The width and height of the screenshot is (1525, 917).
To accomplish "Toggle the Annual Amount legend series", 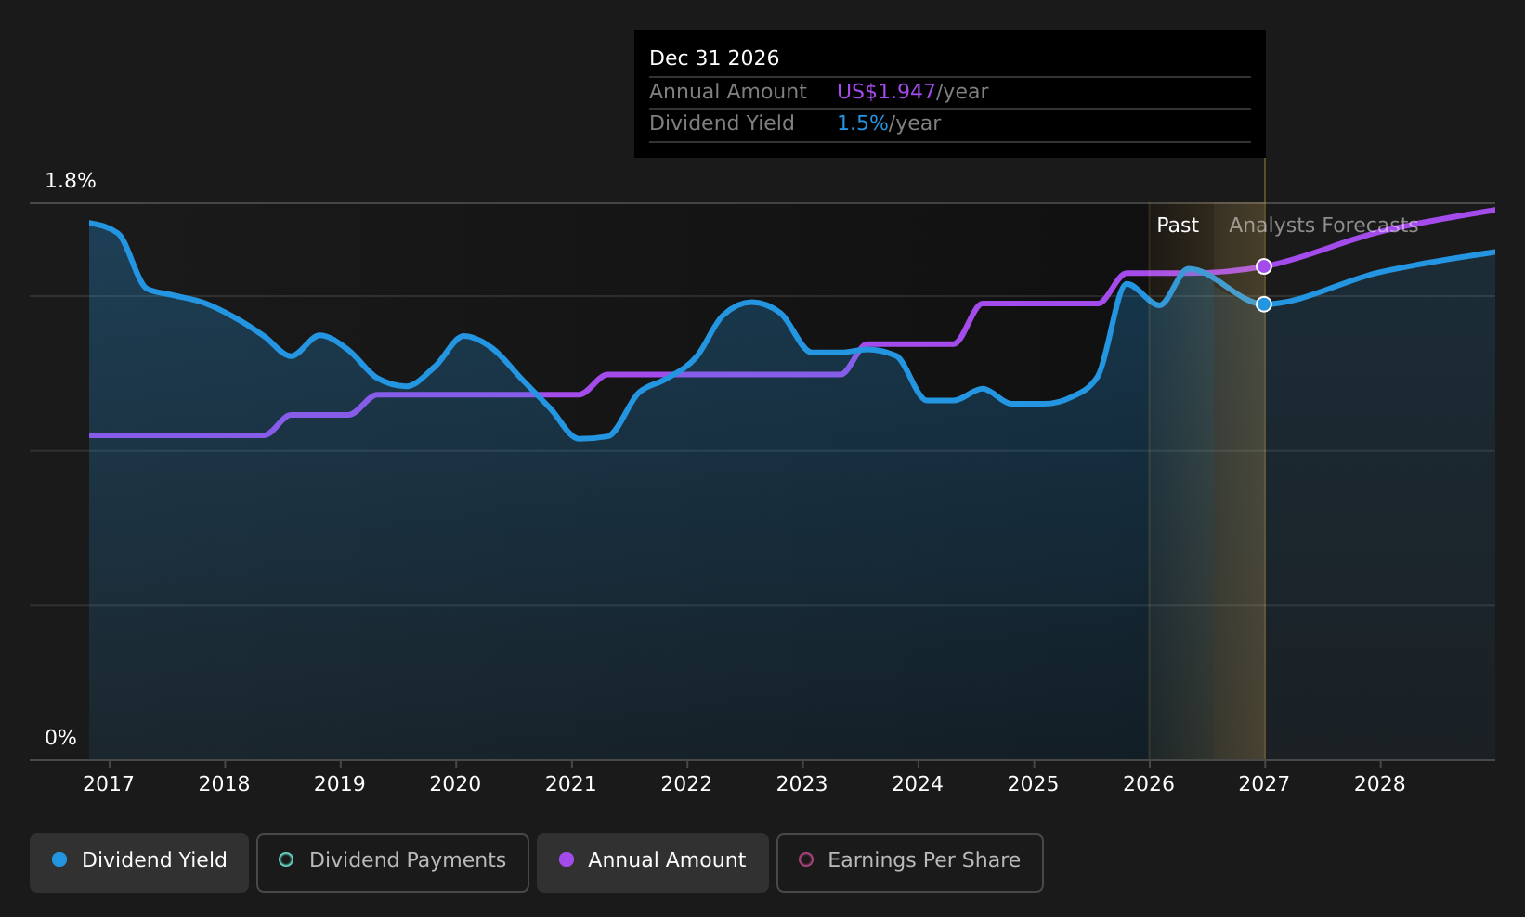I will tap(653, 862).
